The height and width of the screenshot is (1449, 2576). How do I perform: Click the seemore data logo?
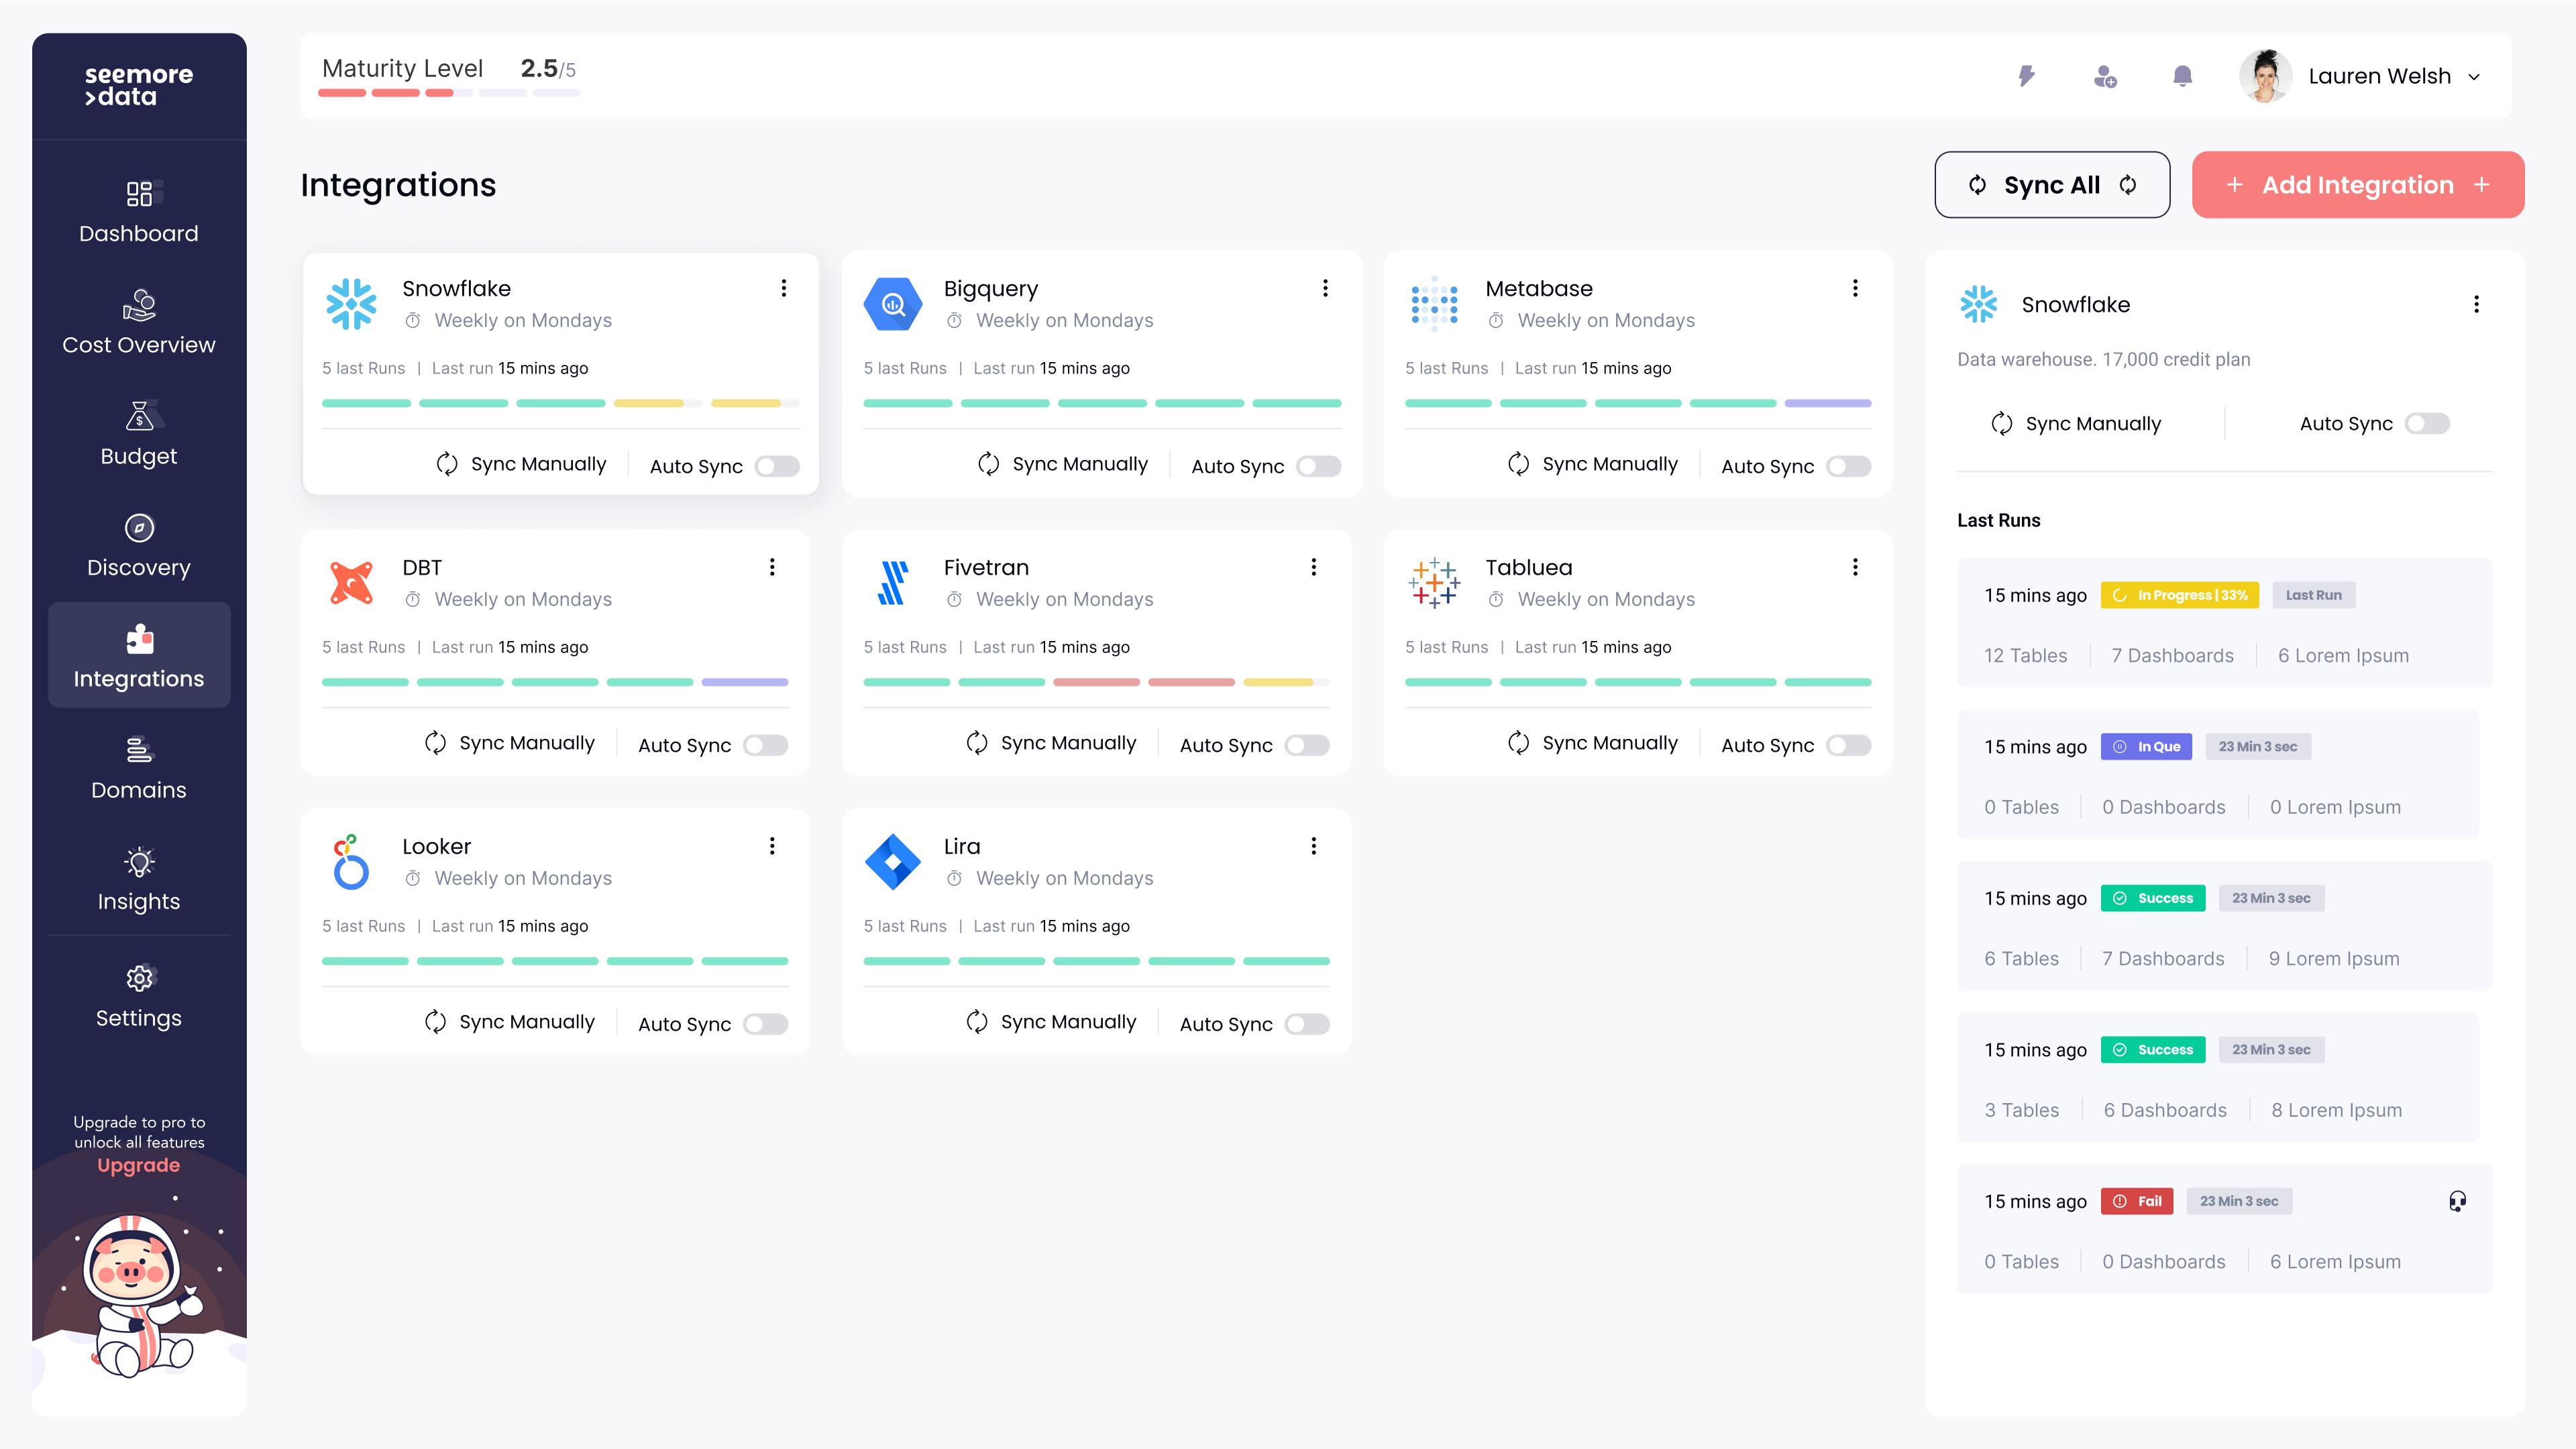(x=139, y=86)
